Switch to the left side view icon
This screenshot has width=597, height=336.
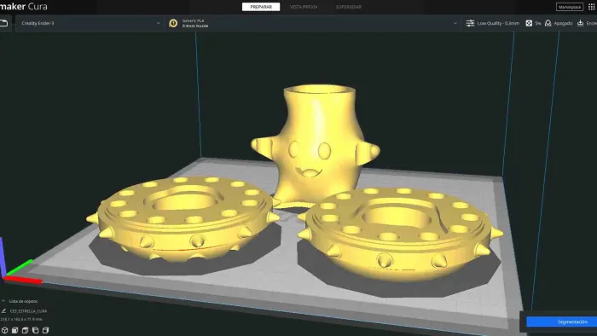36,330
